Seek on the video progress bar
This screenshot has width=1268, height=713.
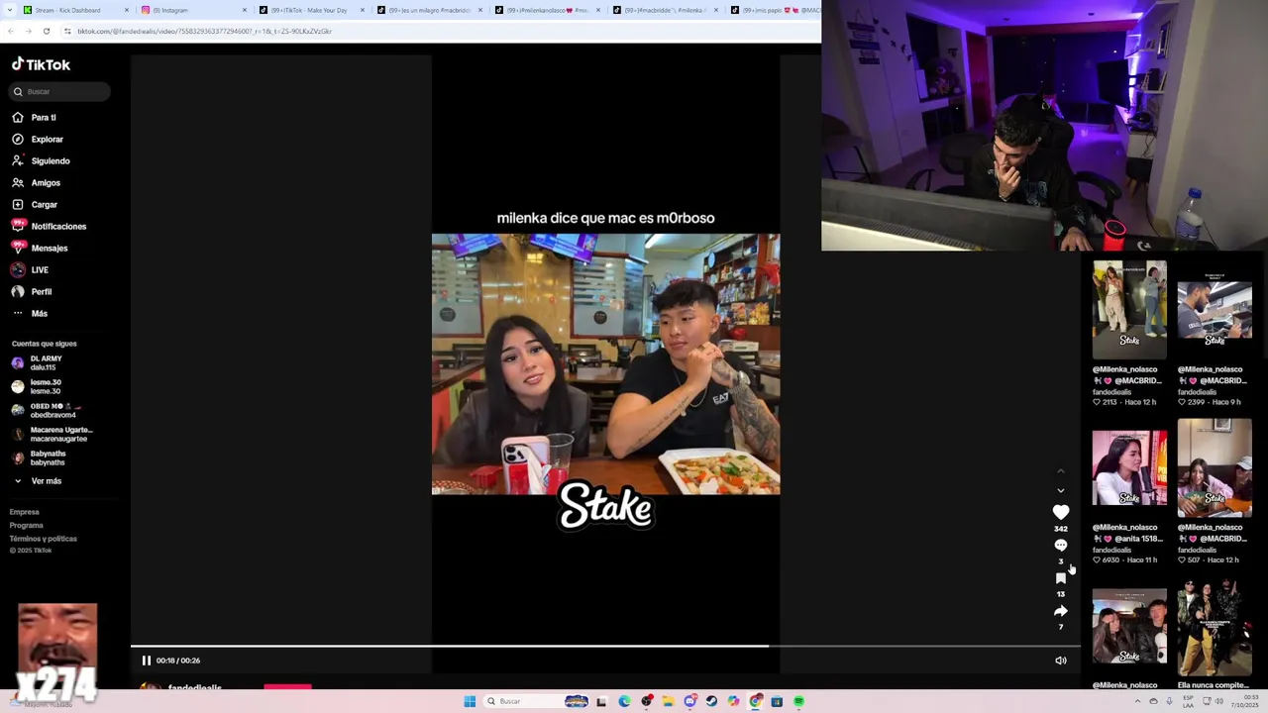tap(605, 647)
